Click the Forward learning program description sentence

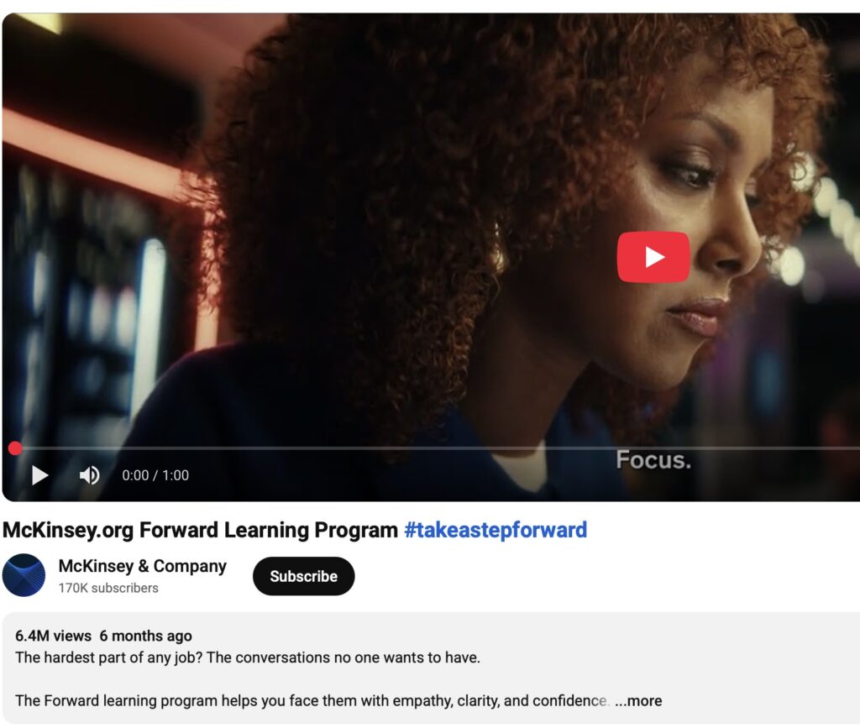311,700
